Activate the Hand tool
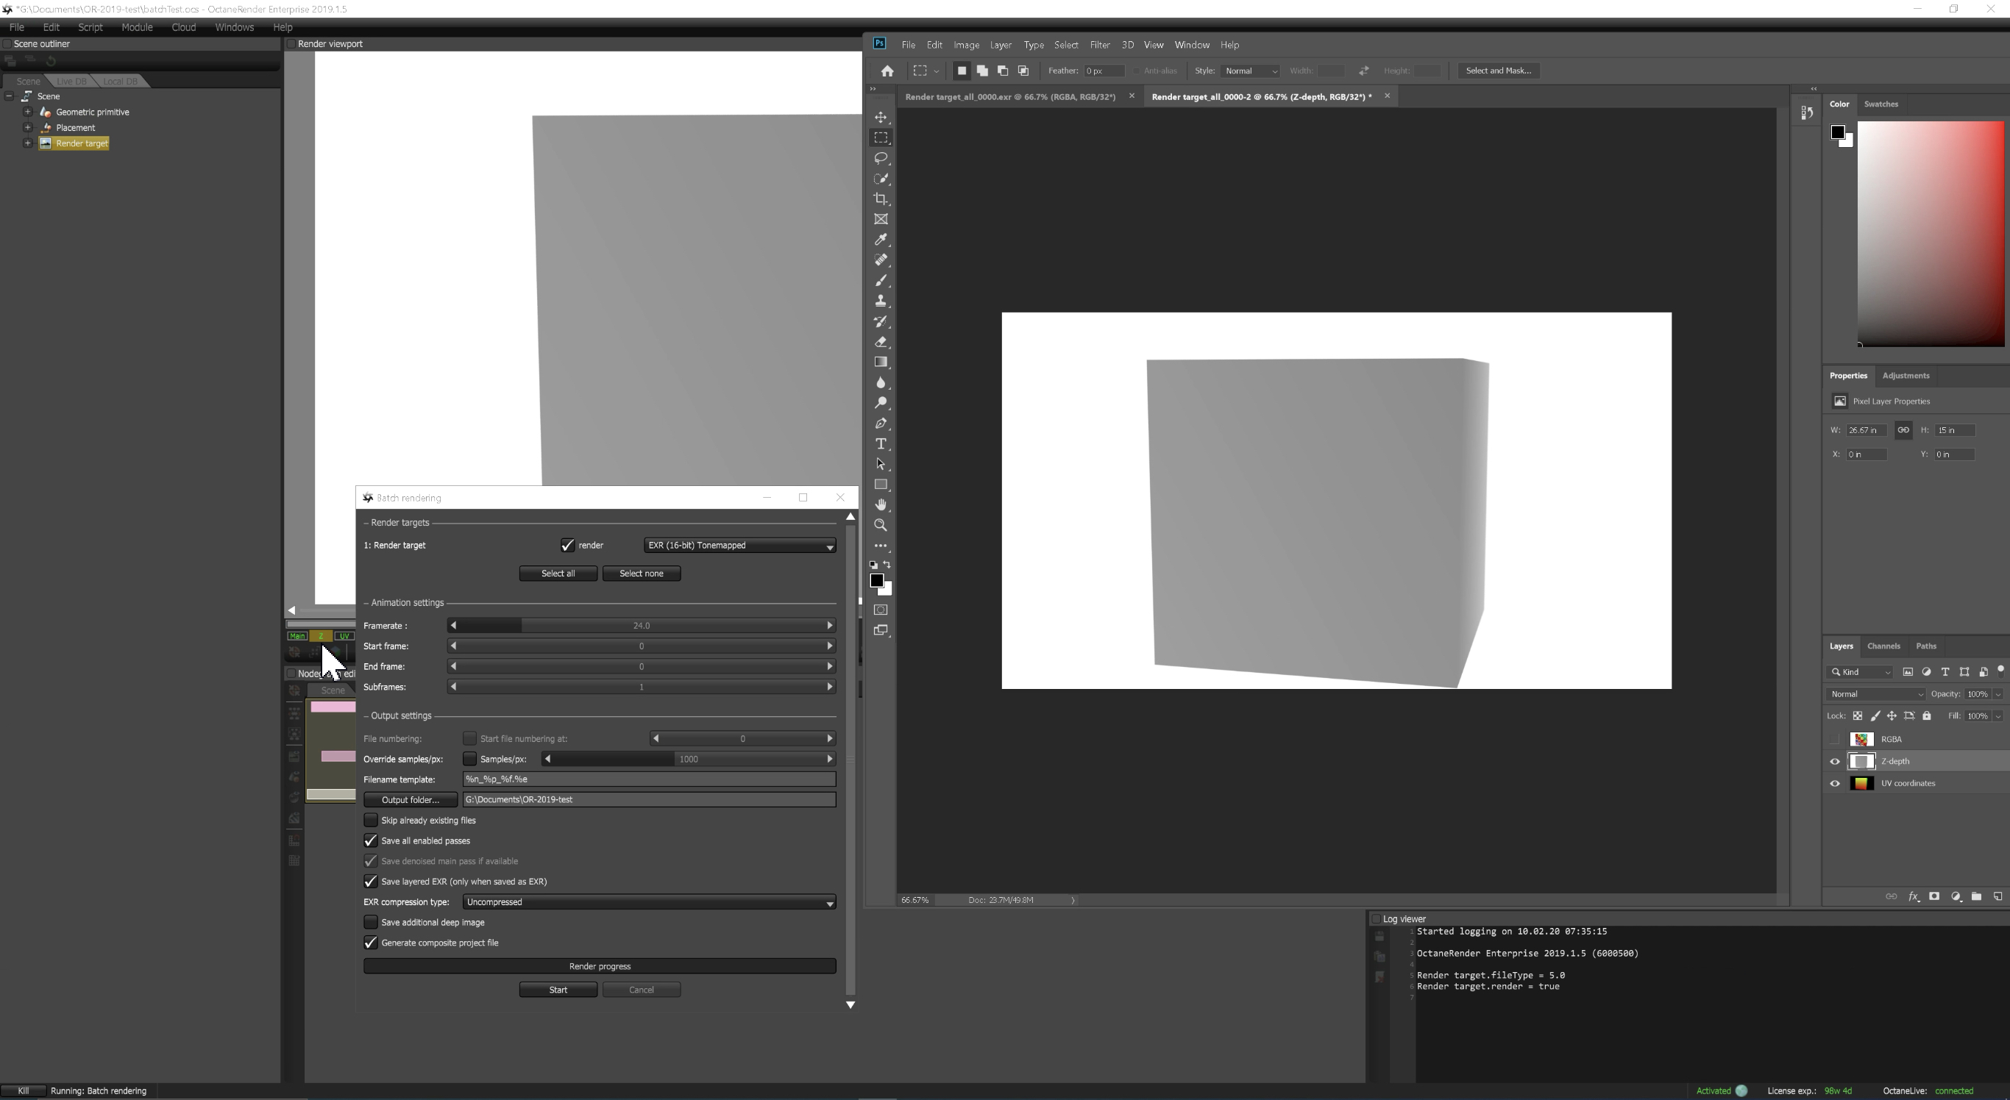This screenshot has width=2010, height=1100. click(881, 505)
